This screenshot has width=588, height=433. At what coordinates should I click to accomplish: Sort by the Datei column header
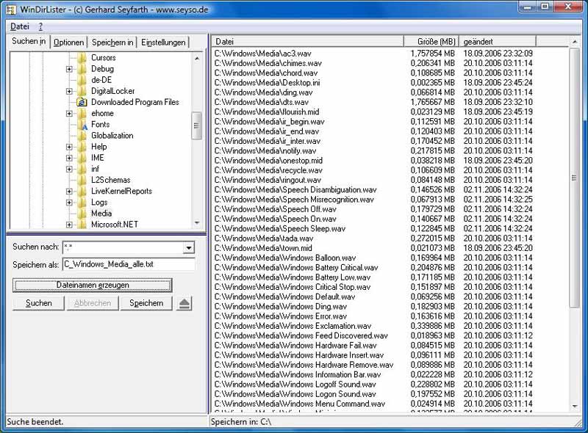(308, 42)
